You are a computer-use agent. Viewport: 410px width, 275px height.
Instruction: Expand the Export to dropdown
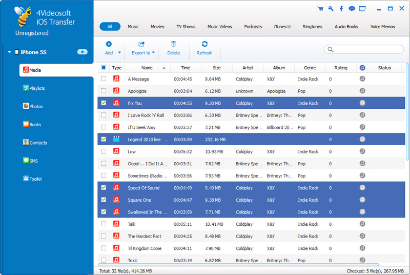click(153, 53)
